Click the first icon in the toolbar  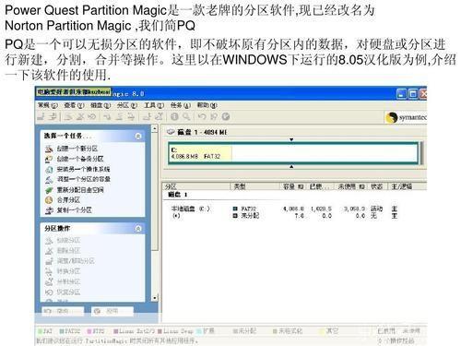click(41, 116)
